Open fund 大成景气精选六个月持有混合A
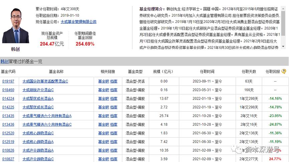 [47, 116]
